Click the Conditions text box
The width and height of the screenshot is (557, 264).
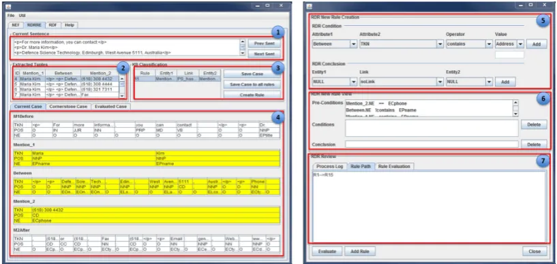pos(432,128)
